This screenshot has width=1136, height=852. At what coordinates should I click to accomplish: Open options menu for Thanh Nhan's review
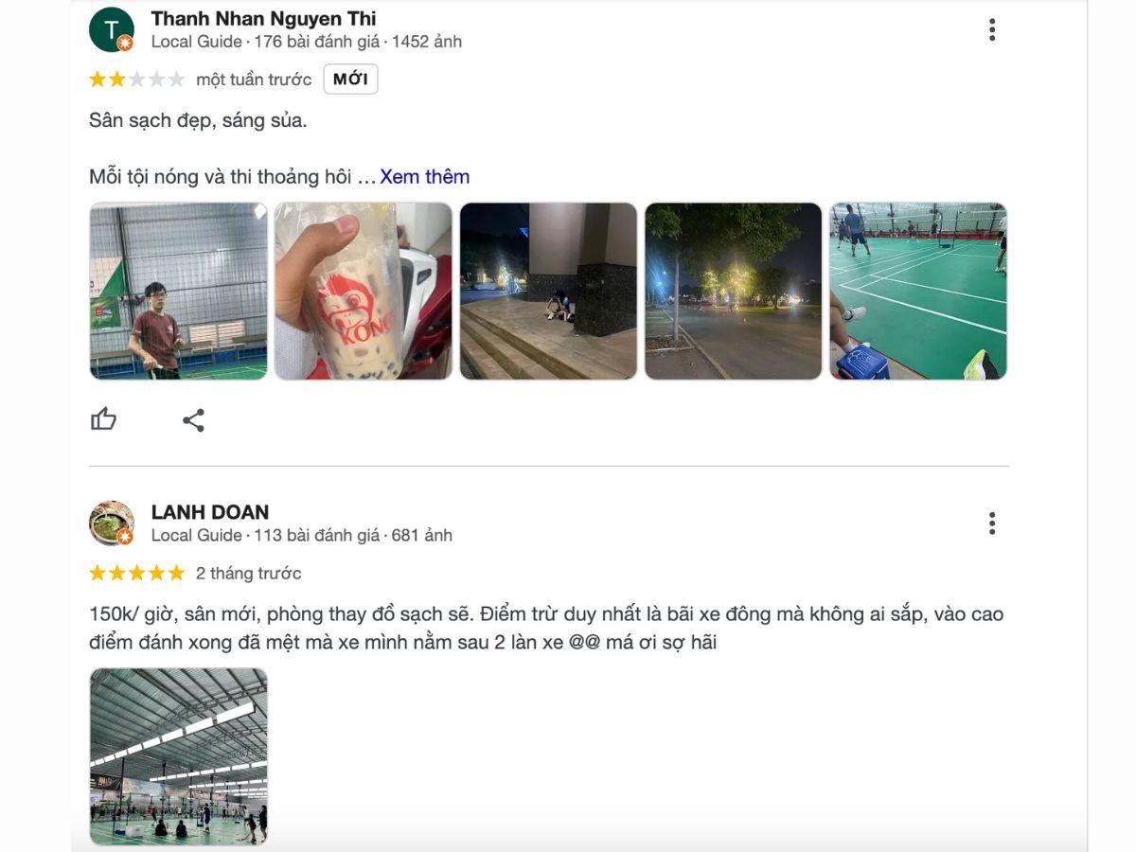[992, 29]
